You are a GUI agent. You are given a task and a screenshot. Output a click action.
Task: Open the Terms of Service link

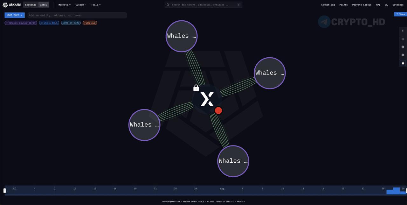pos(225,201)
